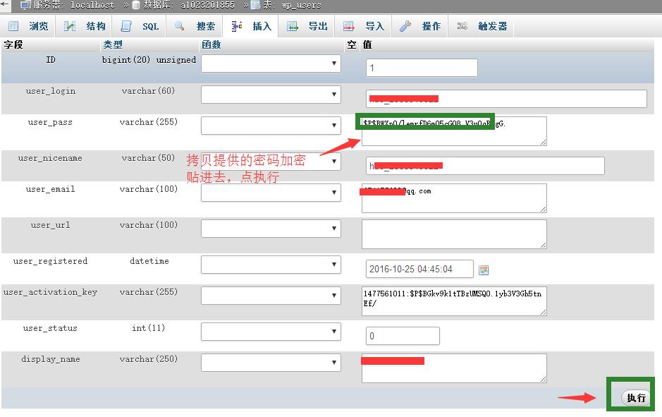Click the export icon beside 导出
The image size is (662, 417).
click(292, 26)
